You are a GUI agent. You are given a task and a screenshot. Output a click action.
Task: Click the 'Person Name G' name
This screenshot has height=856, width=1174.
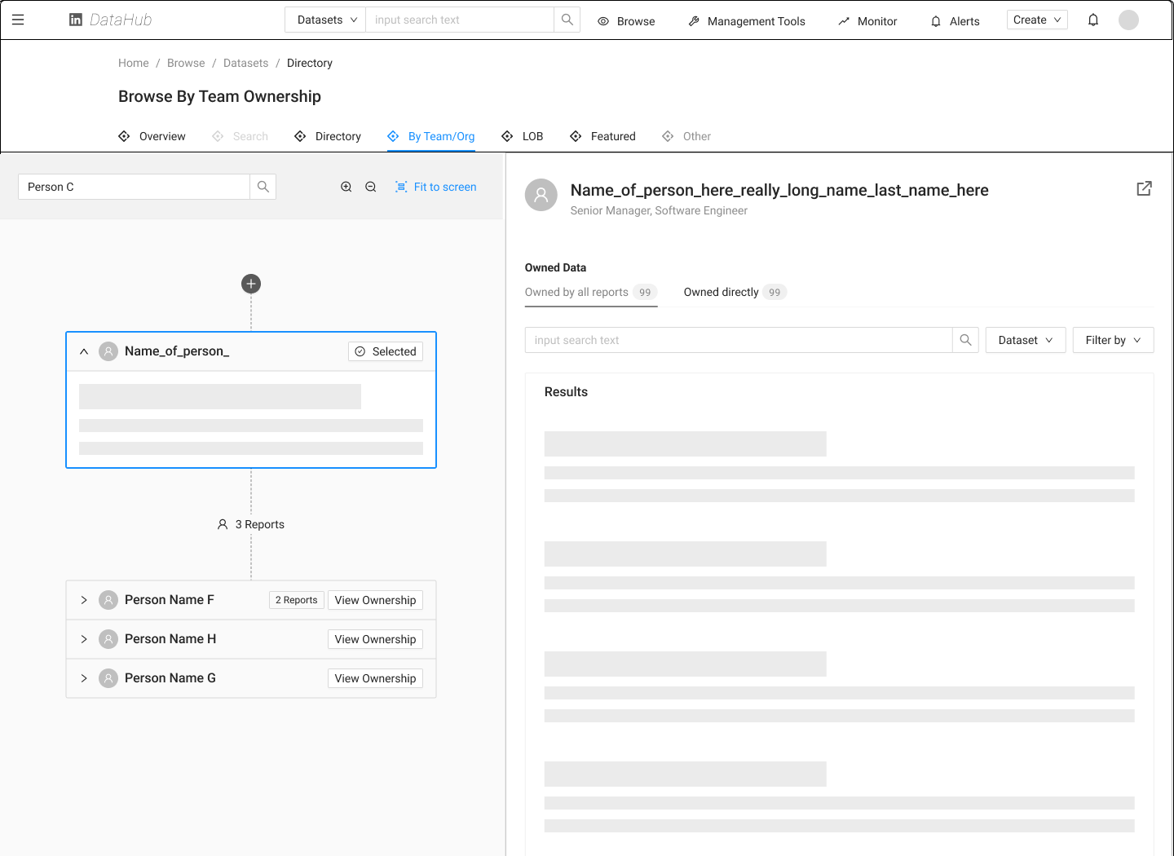(170, 678)
